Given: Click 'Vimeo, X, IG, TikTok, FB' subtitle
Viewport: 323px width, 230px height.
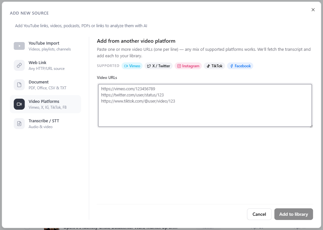Looking at the screenshot, I should tap(48, 107).
